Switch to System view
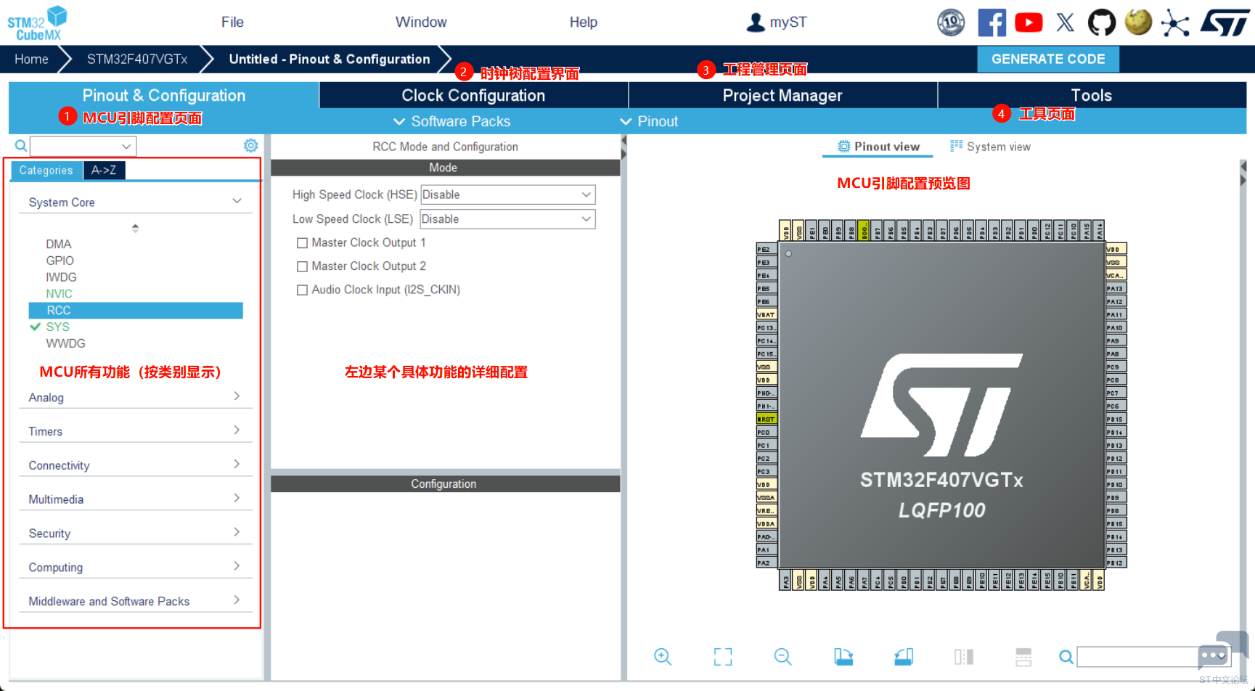The width and height of the screenshot is (1255, 691). click(990, 147)
